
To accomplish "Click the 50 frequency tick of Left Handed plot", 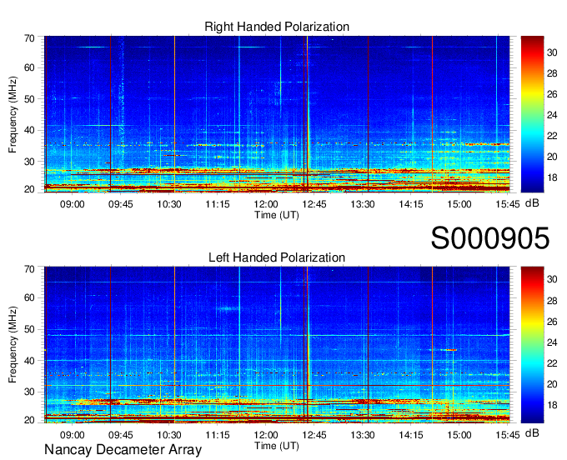I will (x=29, y=329).
